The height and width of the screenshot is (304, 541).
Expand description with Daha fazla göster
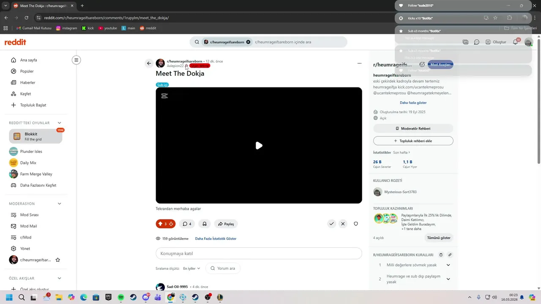point(413,103)
